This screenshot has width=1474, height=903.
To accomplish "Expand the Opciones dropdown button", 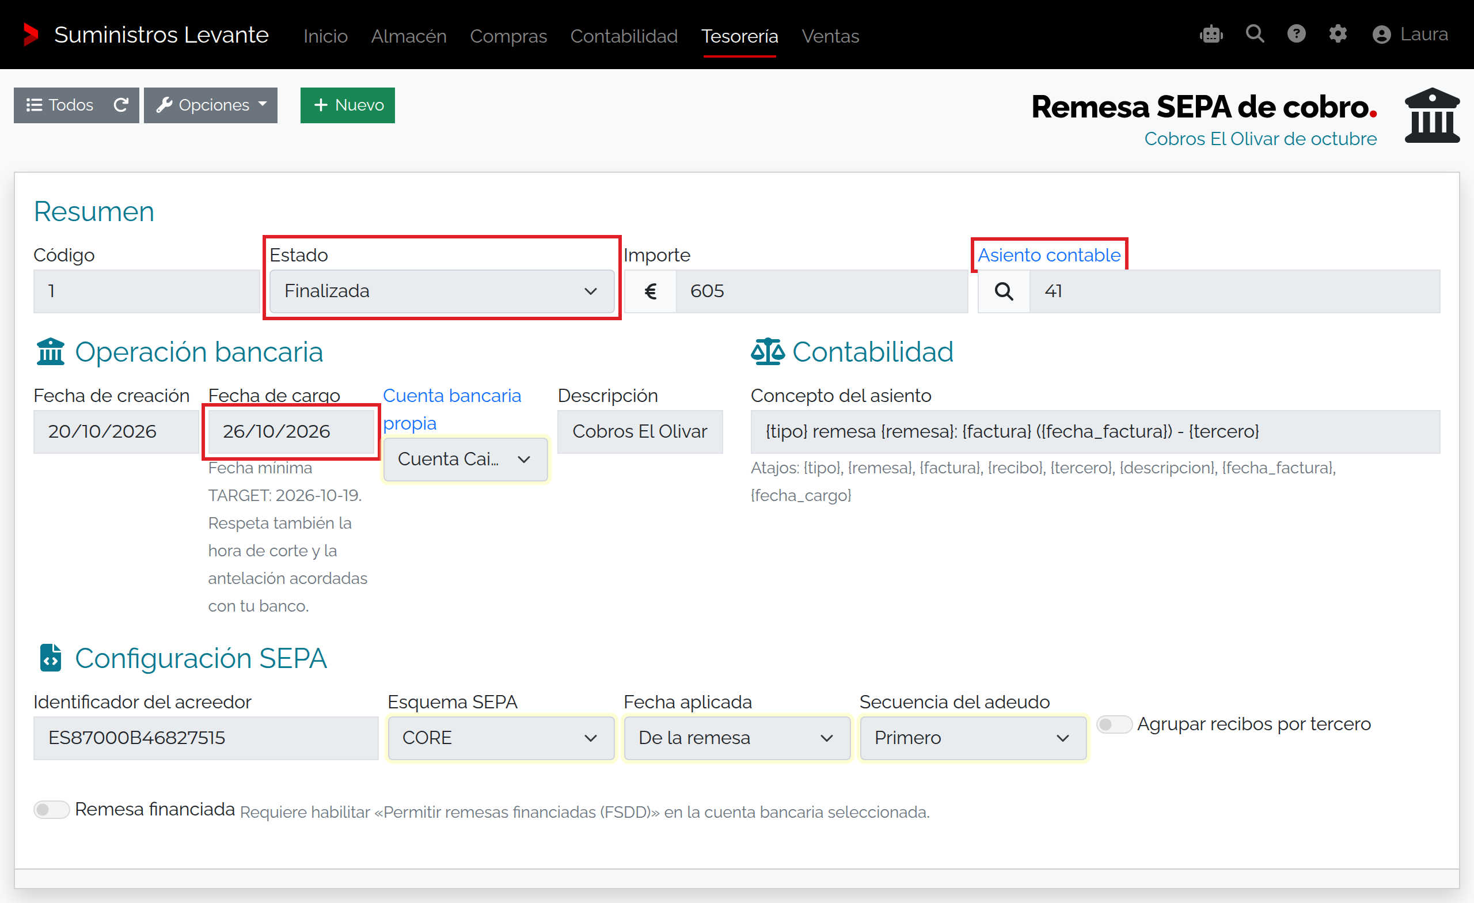I will click(211, 105).
